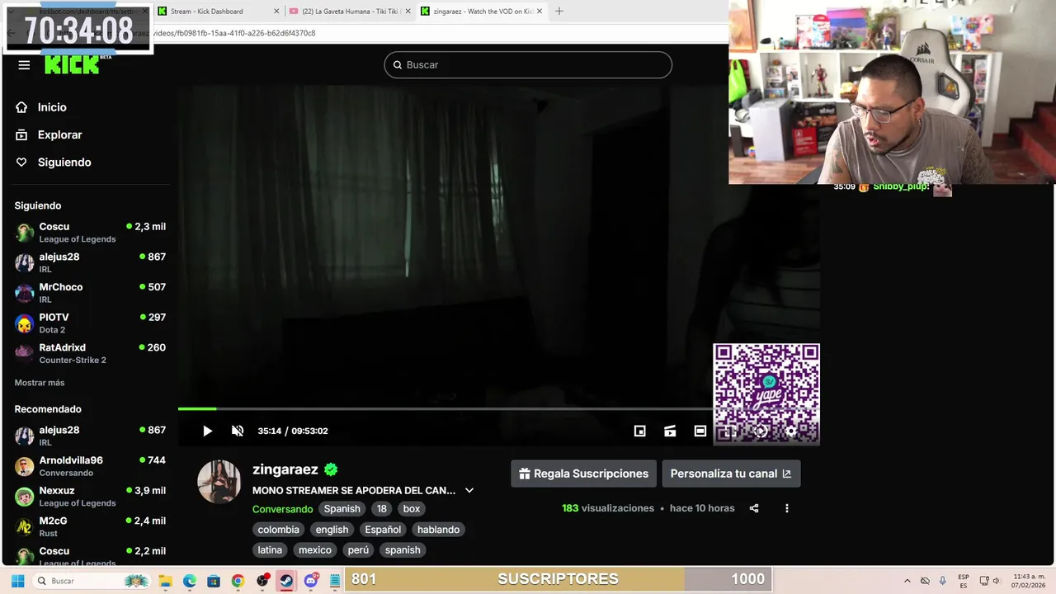Open the Windows Start menu
Screen dimensions: 1056x594
point(17,581)
